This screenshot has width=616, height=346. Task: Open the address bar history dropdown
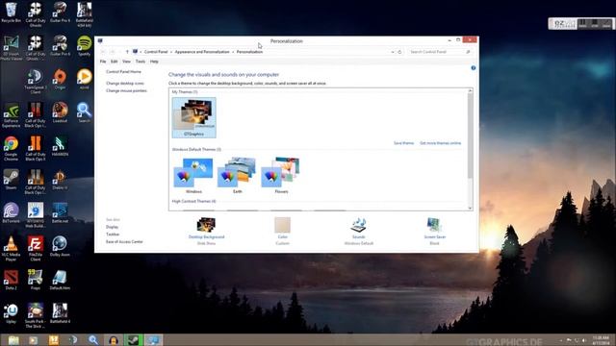point(393,52)
